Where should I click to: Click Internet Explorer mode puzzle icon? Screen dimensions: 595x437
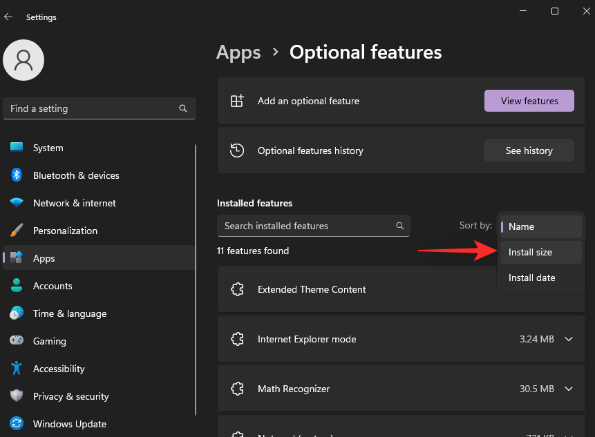pos(237,339)
